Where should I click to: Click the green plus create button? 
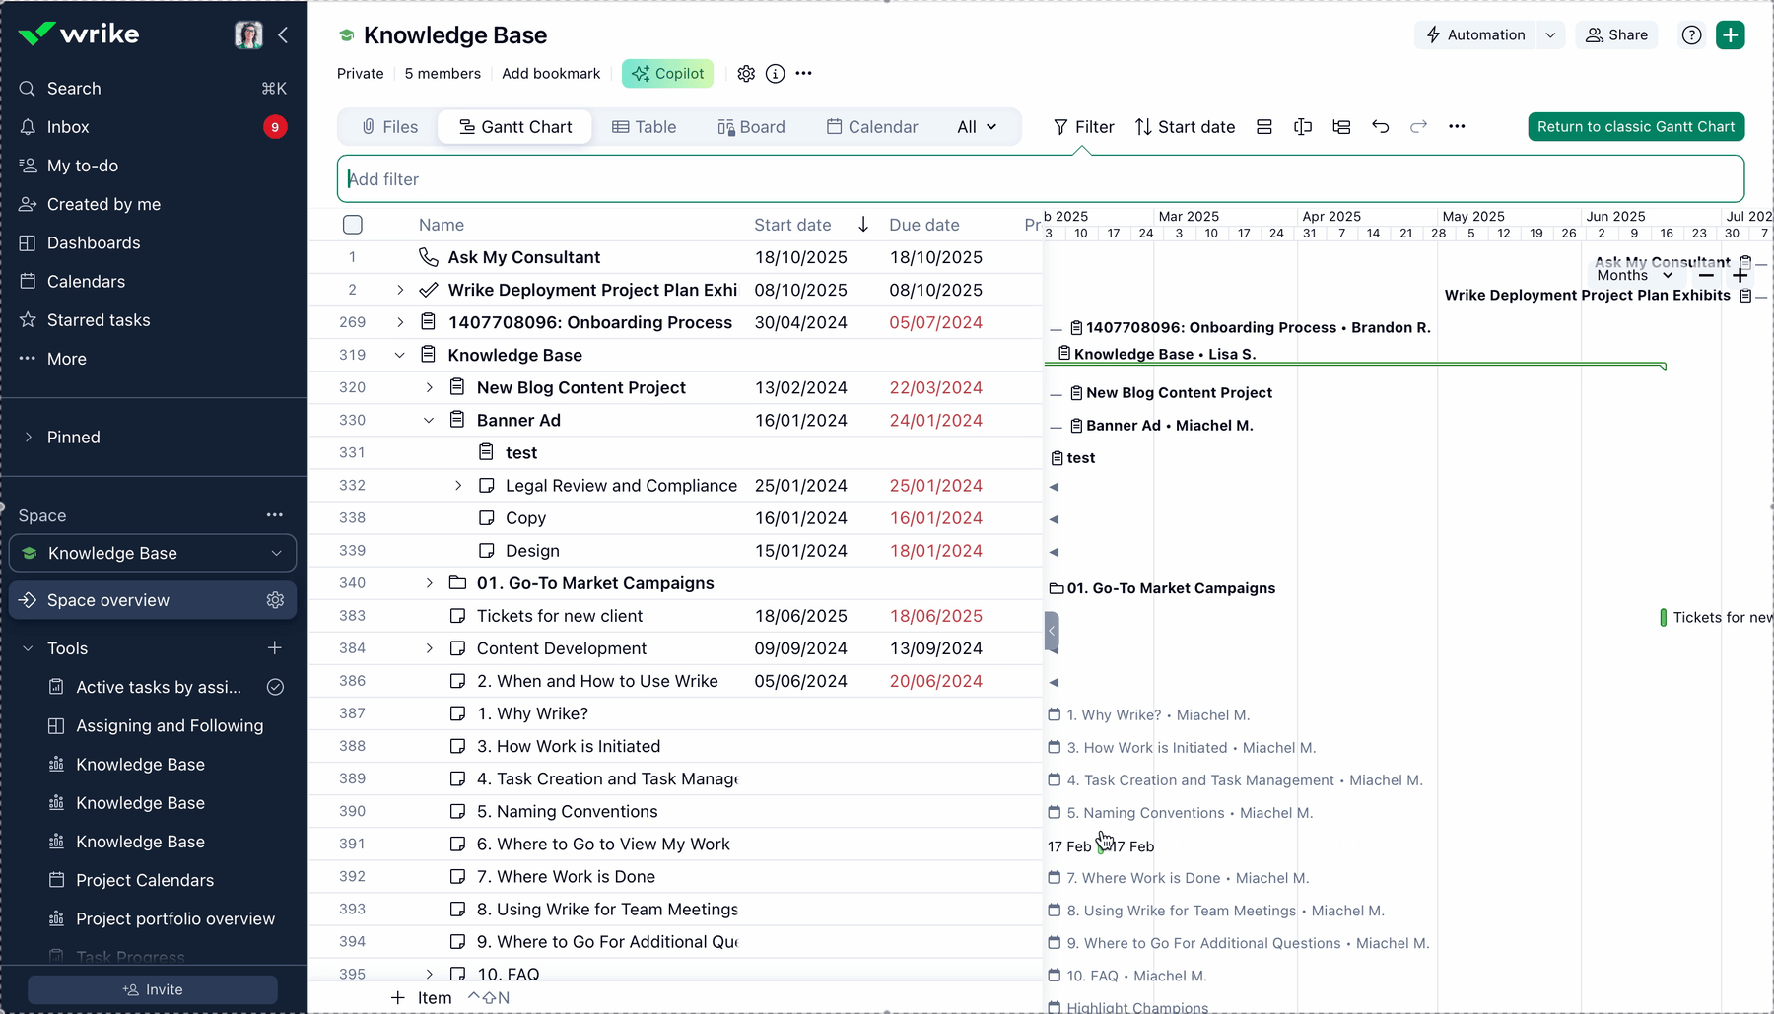tap(1730, 35)
